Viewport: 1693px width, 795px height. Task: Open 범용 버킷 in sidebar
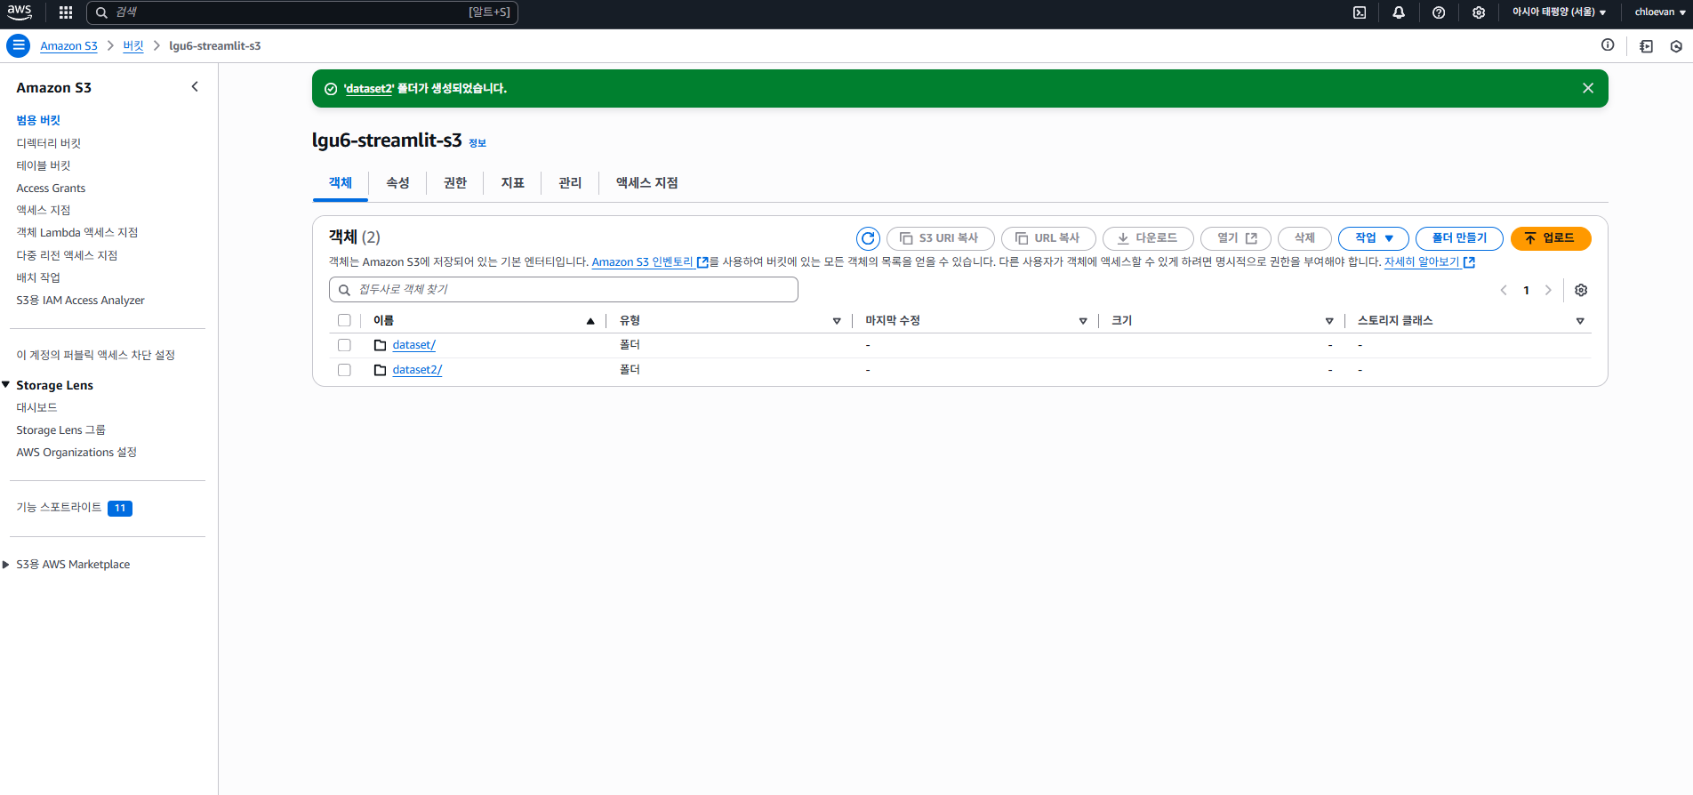pos(38,120)
